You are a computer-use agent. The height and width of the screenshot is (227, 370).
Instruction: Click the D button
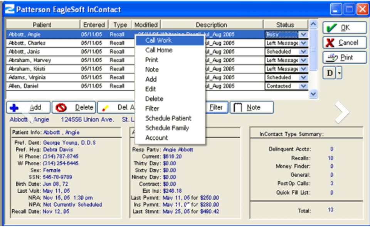(330, 73)
